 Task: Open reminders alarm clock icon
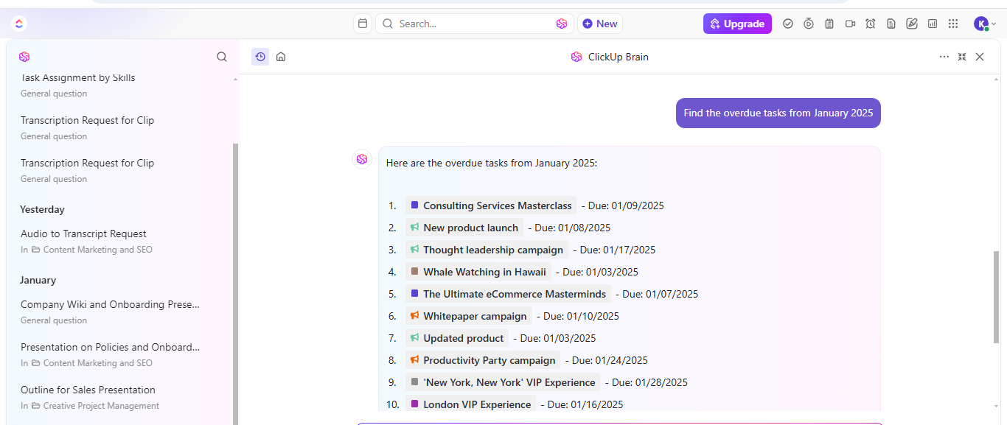[871, 24]
